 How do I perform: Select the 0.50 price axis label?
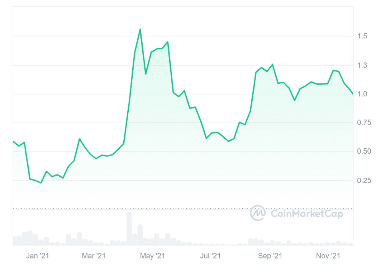(x=363, y=152)
